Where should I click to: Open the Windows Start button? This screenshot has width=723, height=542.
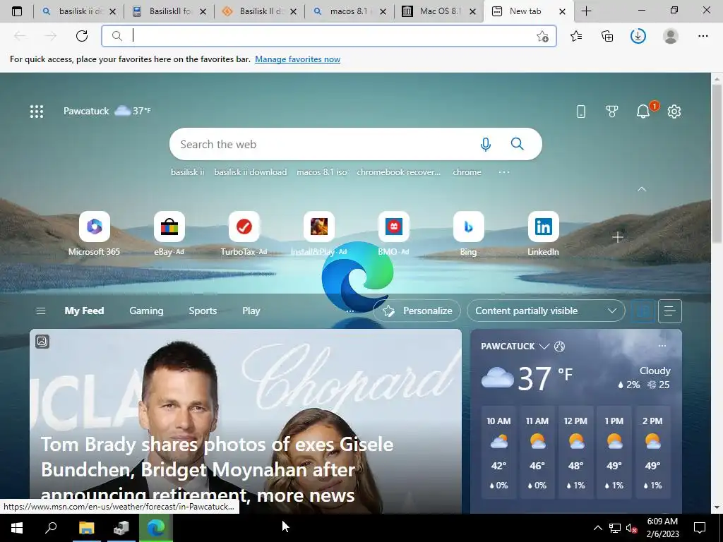pos(17,528)
